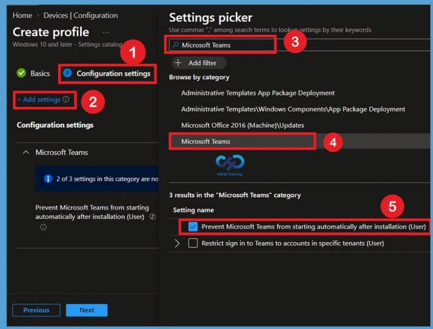Click info icon next to Add settings
The width and height of the screenshot is (433, 329).
click(x=66, y=99)
